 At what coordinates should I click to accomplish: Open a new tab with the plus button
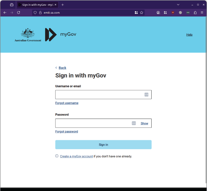click(63, 5)
